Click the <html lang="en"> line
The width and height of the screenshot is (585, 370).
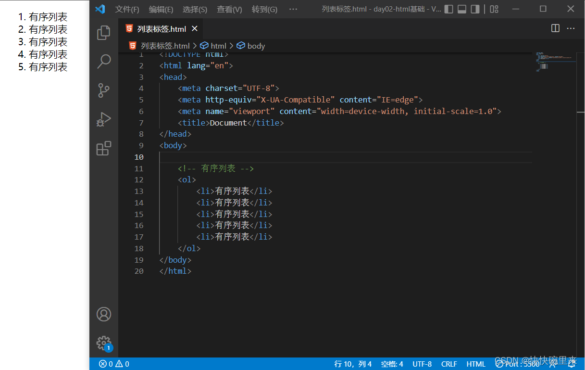[x=196, y=65]
